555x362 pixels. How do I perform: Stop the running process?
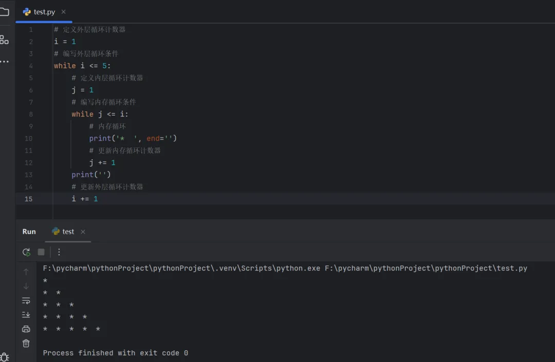41,252
